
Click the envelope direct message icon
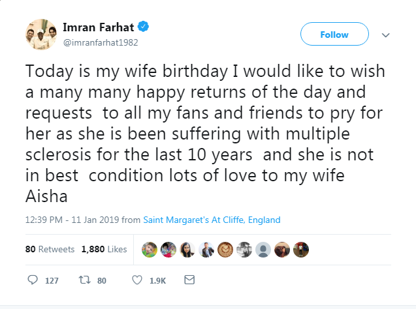(x=189, y=280)
